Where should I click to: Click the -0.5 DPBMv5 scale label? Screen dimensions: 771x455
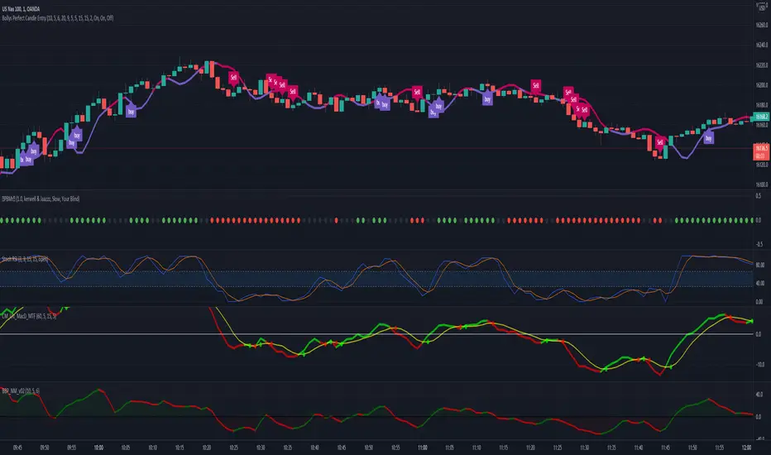coord(759,244)
